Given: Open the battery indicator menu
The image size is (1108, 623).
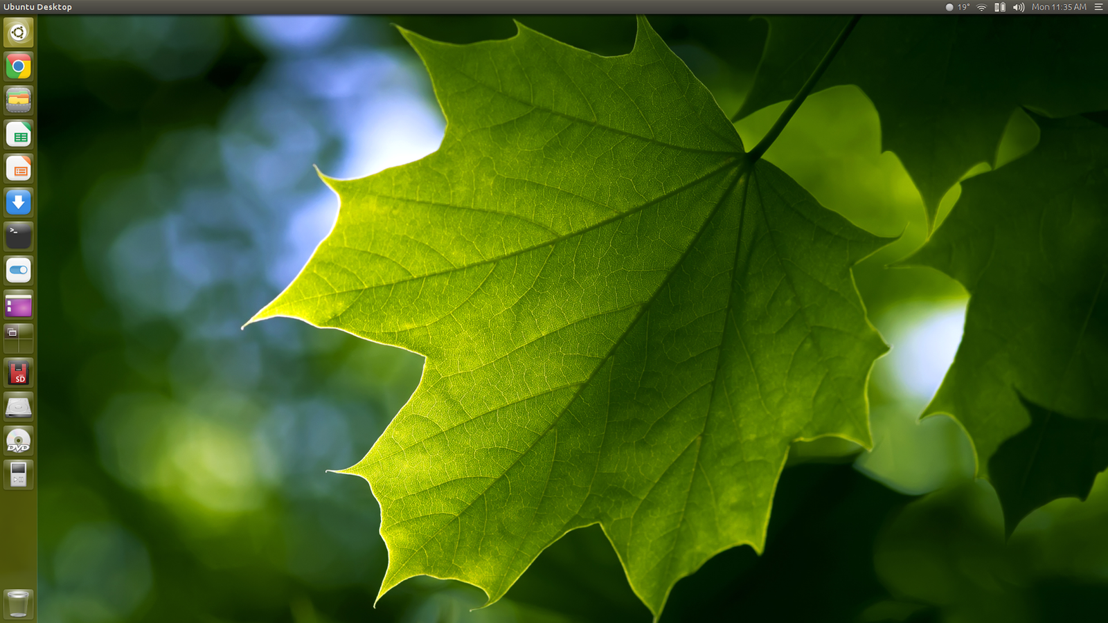Looking at the screenshot, I should [x=1000, y=7].
